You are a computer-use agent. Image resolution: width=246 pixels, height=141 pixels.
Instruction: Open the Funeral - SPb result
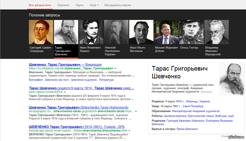tap(77, 127)
